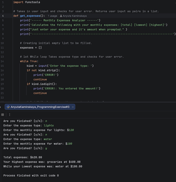176x182 pixels.
Task: Place cursor on 'import functools' line
Action: pos(27,2)
